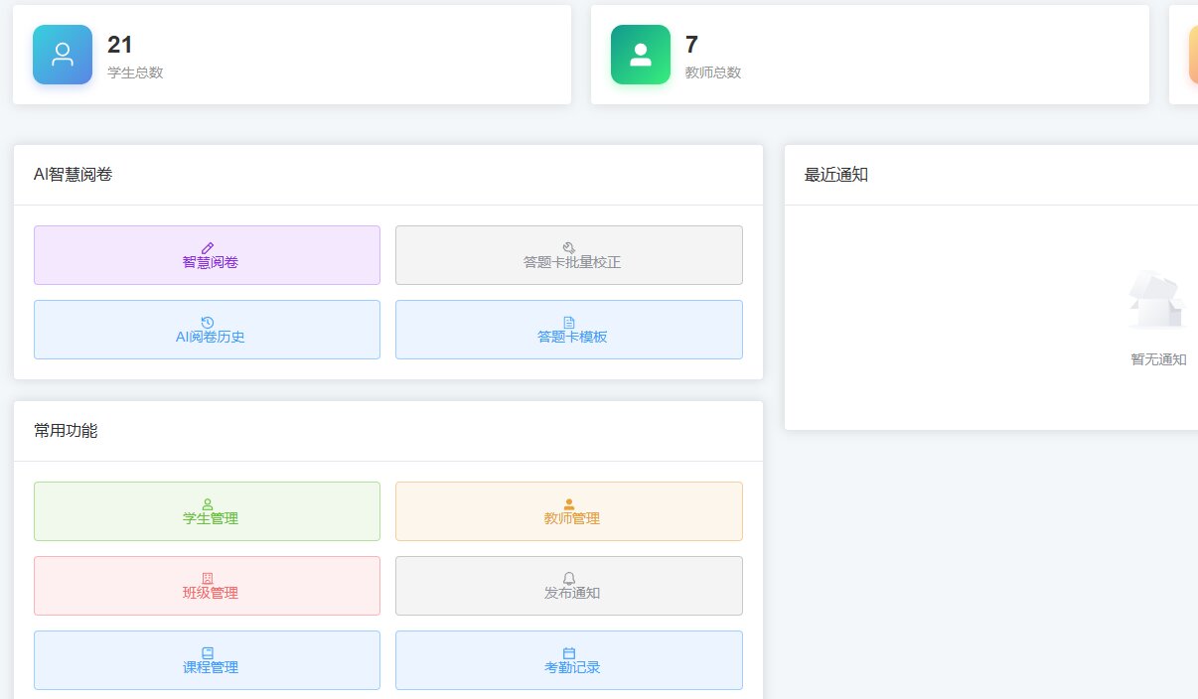Click the blue student total icon
1198x699 pixels.
click(63, 55)
